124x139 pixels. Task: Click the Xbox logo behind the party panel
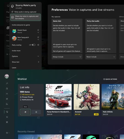[8, 6]
